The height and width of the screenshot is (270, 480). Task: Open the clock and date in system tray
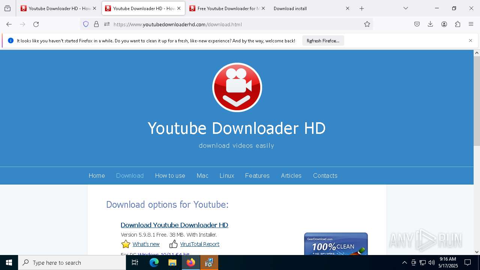(448, 262)
